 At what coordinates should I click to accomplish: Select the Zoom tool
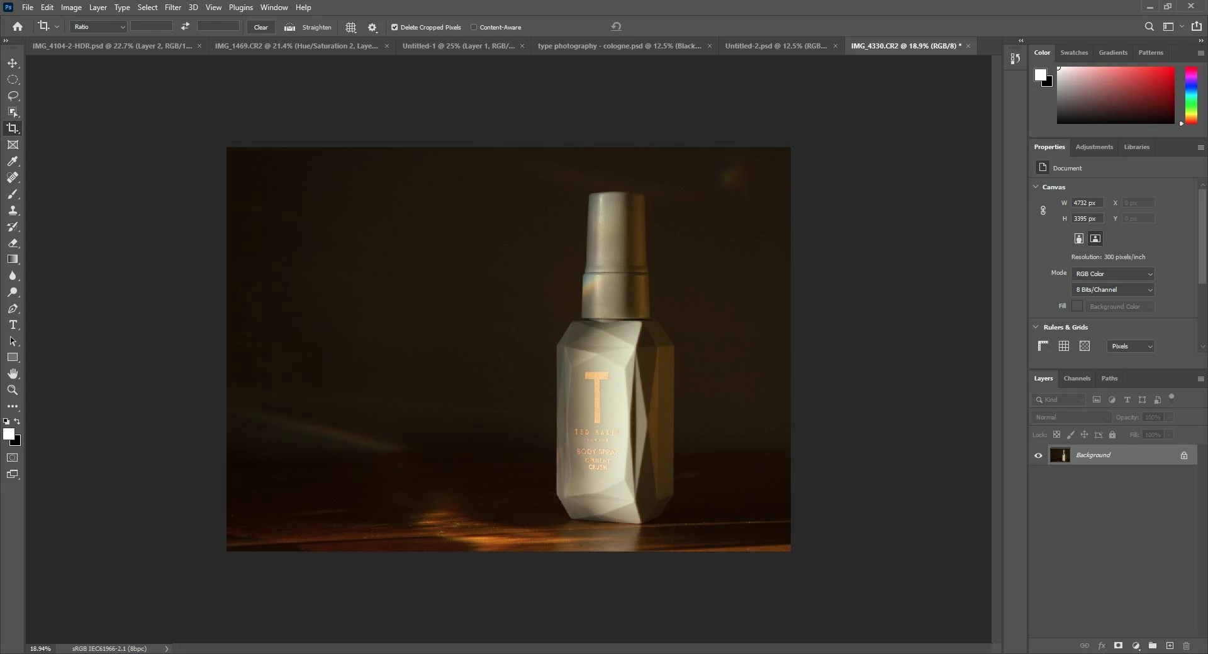pos(13,390)
